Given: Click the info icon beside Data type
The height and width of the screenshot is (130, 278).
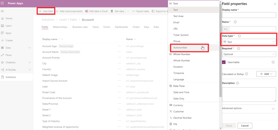Looking at the screenshot, I should 239,36.
